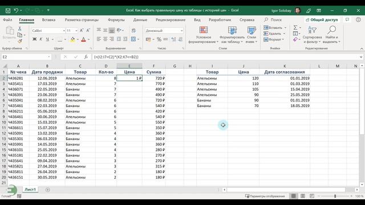The width and height of the screenshot is (365, 205).
Task: Open the Вставить cells dropdown
Action: [275, 28]
